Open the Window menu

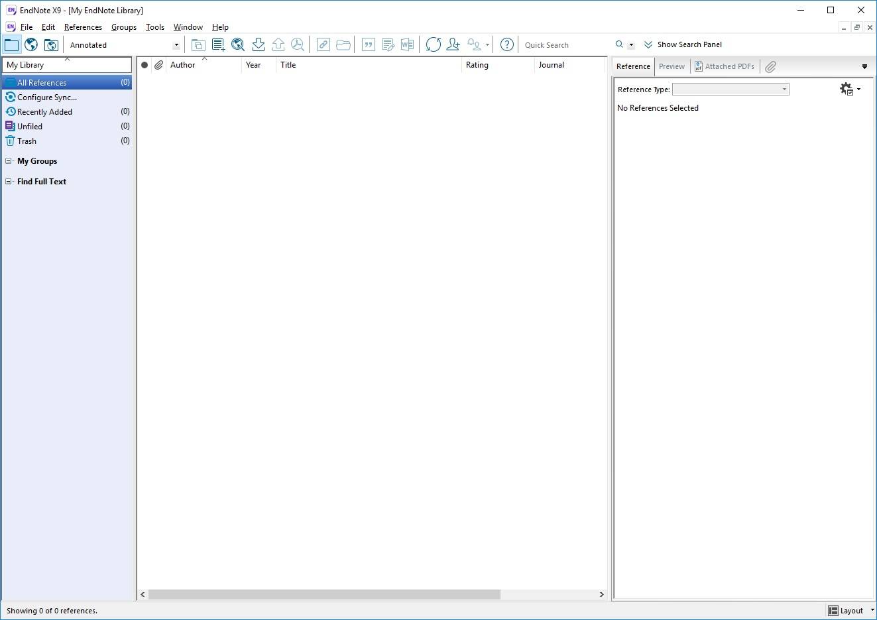coord(188,27)
